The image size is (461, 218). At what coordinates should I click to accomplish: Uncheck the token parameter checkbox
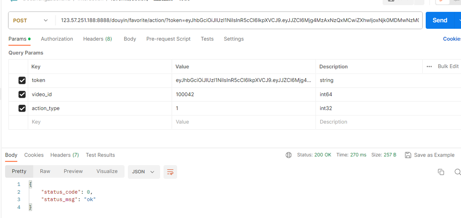click(22, 81)
